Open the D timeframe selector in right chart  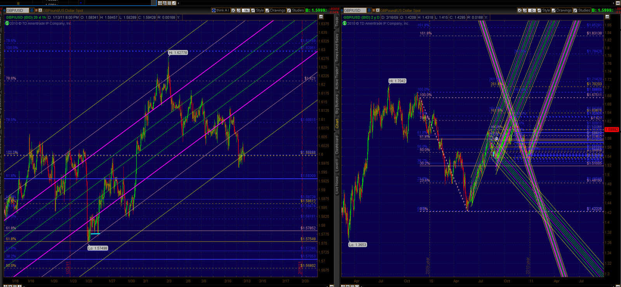[x=532, y=10]
